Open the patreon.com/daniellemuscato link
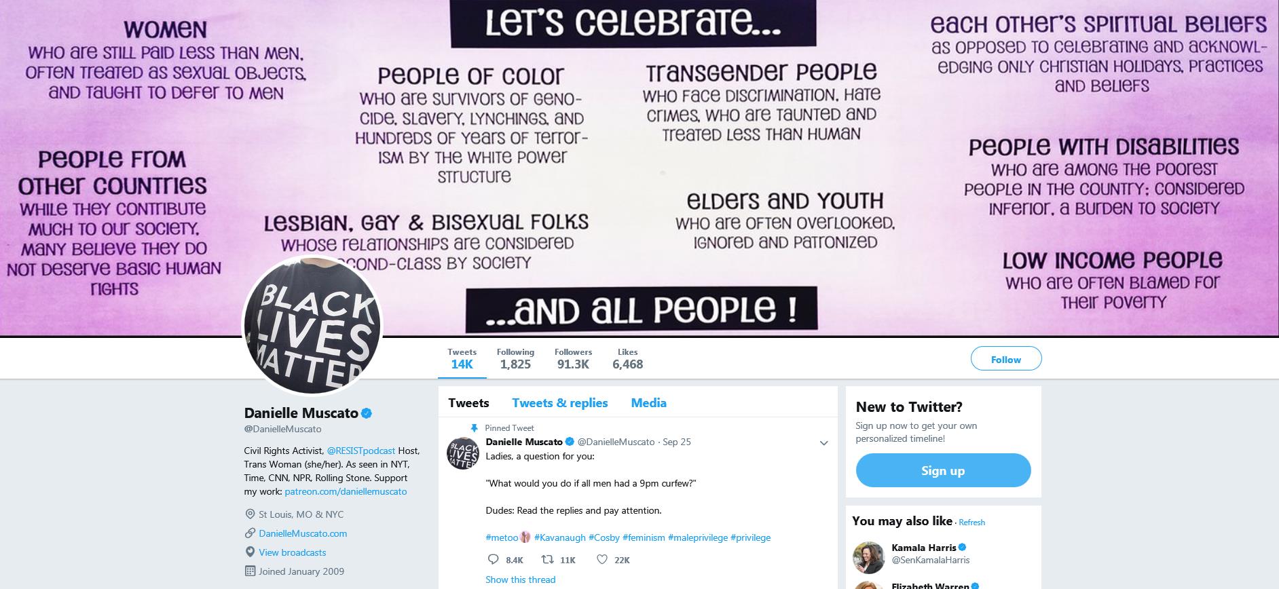The height and width of the screenshot is (589, 1279). pos(346,491)
